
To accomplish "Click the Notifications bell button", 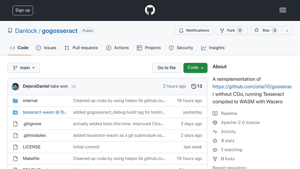I will (194, 30).
